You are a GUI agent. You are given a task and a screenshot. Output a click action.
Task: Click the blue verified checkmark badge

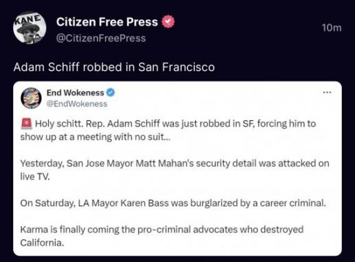click(x=111, y=93)
